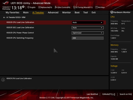Viewport: 133px width, 100px height.
Task: Click the globe language icon
Action: 29,7
